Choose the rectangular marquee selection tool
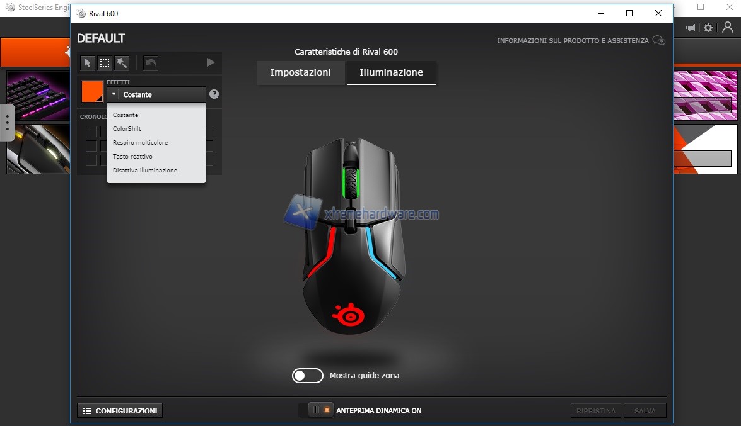 point(105,63)
